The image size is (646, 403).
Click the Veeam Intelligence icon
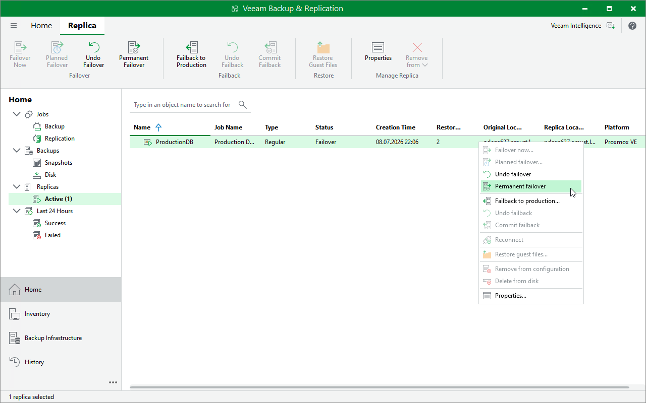pos(611,26)
